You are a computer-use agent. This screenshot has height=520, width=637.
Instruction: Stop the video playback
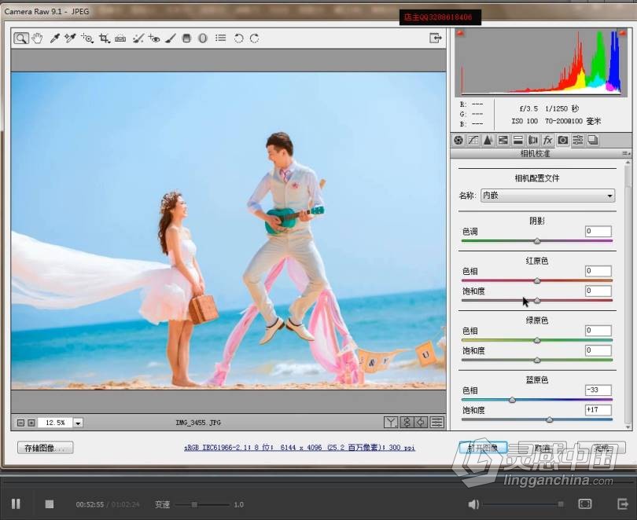tap(50, 504)
